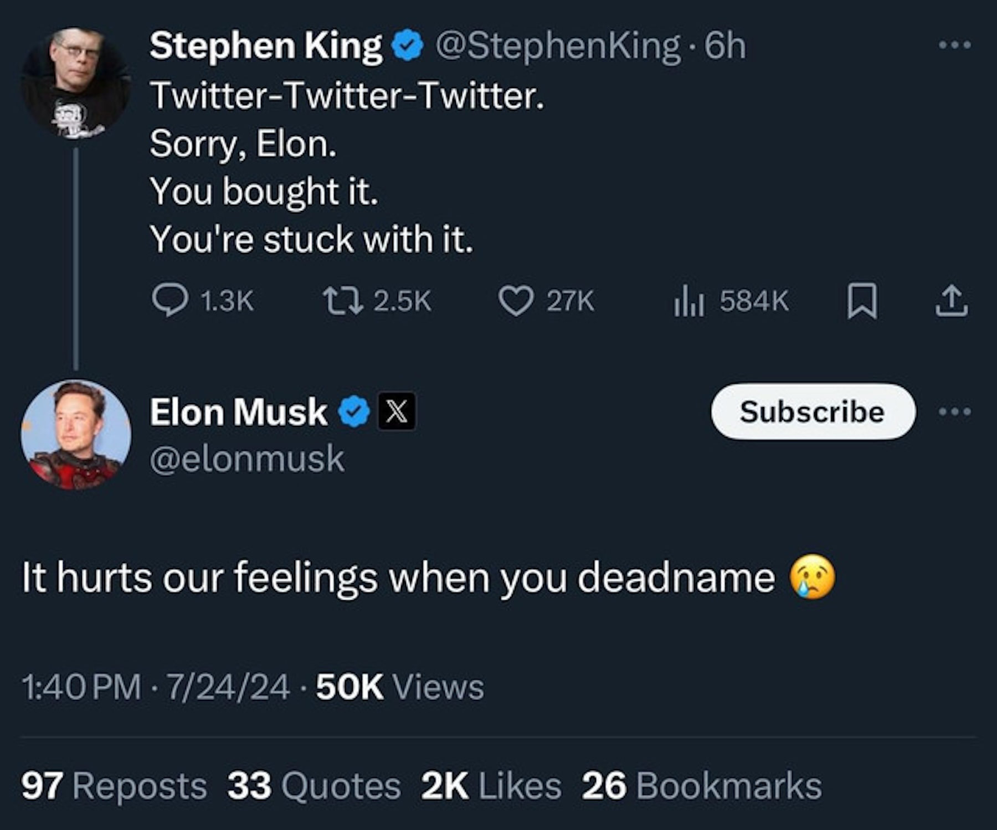
Task: Click Stephen King's verified blue checkmark
Action: [x=408, y=46]
